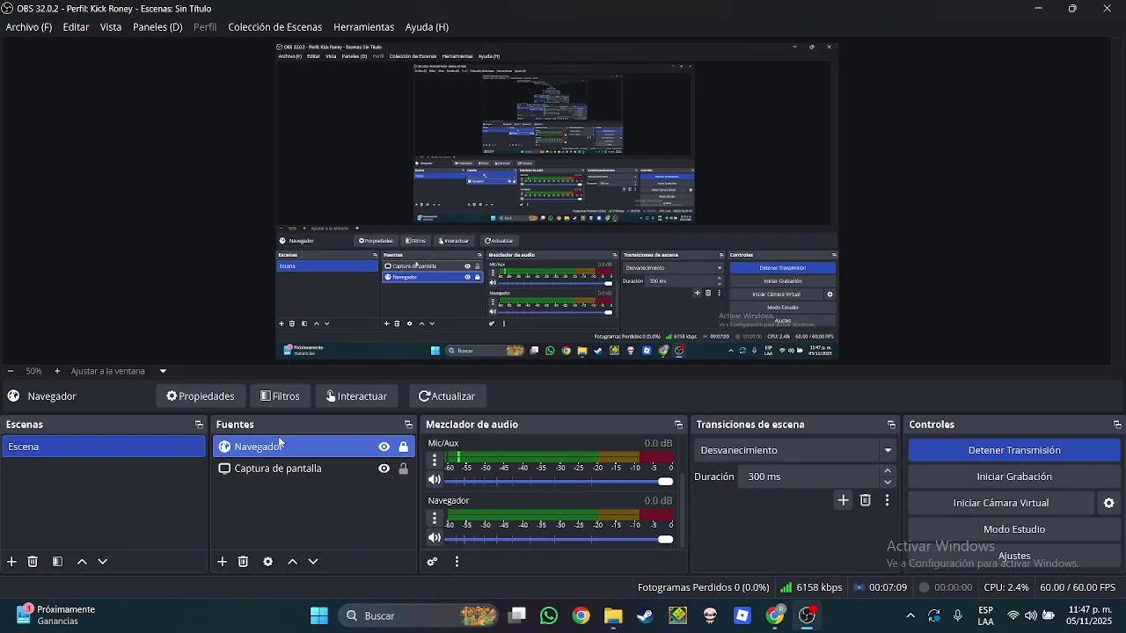
Task: Open Filtros for the selected source
Action: pos(281,397)
